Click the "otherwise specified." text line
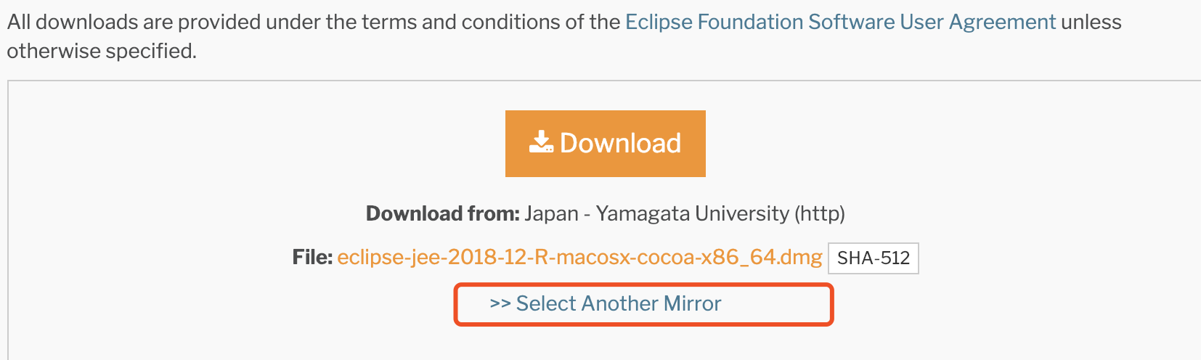The image size is (1201, 360). 102,51
